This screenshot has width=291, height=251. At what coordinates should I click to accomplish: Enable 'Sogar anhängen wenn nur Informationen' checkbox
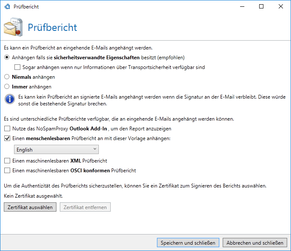pos(17,67)
